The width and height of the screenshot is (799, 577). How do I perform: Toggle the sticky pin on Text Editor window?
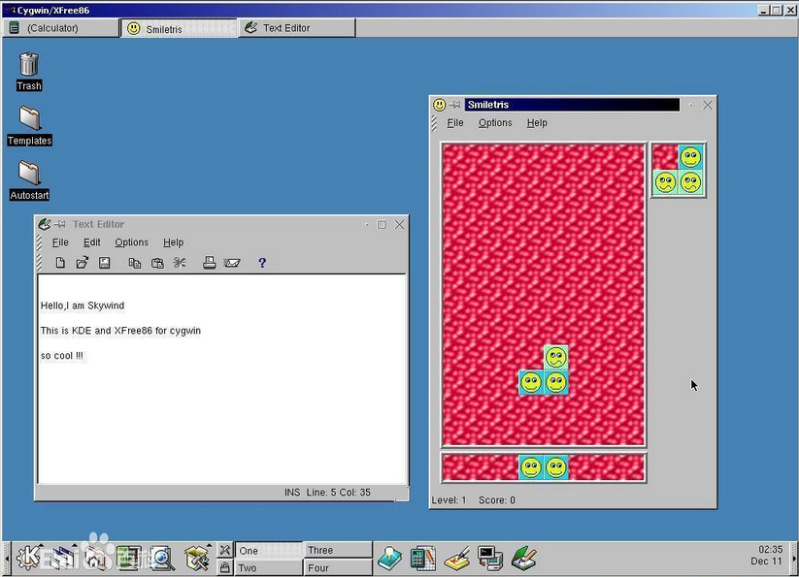(x=60, y=224)
